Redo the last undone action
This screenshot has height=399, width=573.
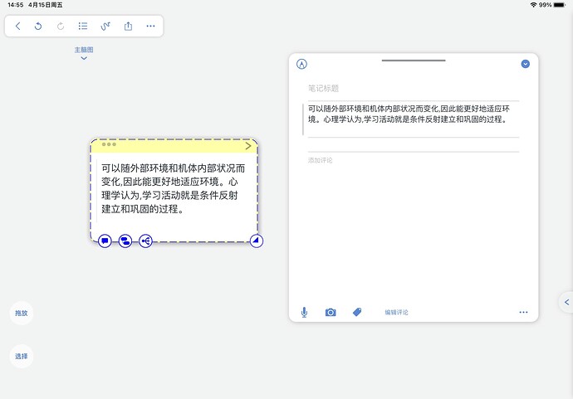[61, 27]
